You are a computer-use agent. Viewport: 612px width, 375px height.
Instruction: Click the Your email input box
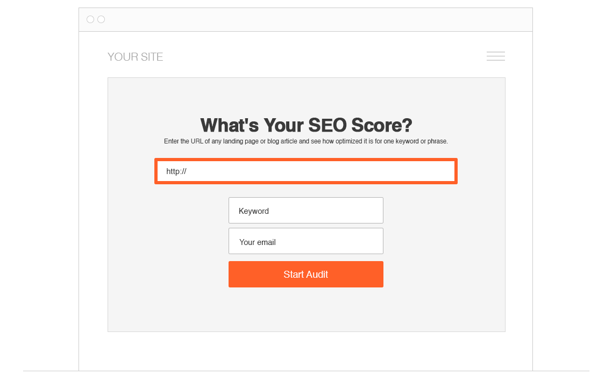pyautogui.click(x=305, y=241)
